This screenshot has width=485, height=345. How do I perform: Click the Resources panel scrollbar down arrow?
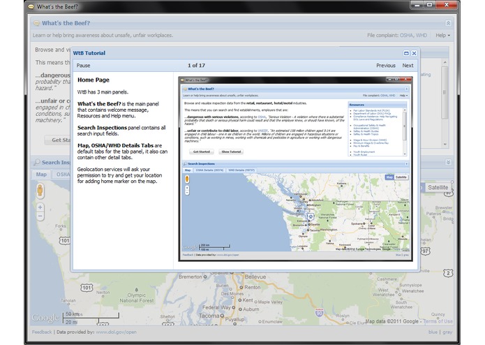point(445,144)
